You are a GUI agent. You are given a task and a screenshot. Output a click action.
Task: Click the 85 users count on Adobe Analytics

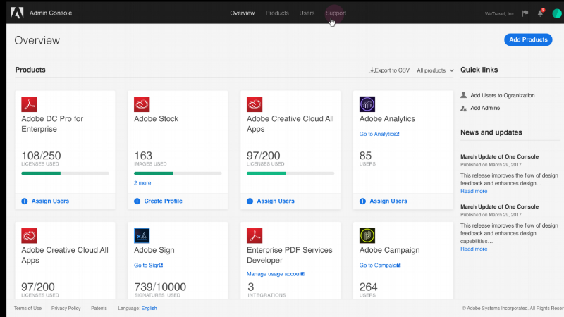tap(365, 156)
